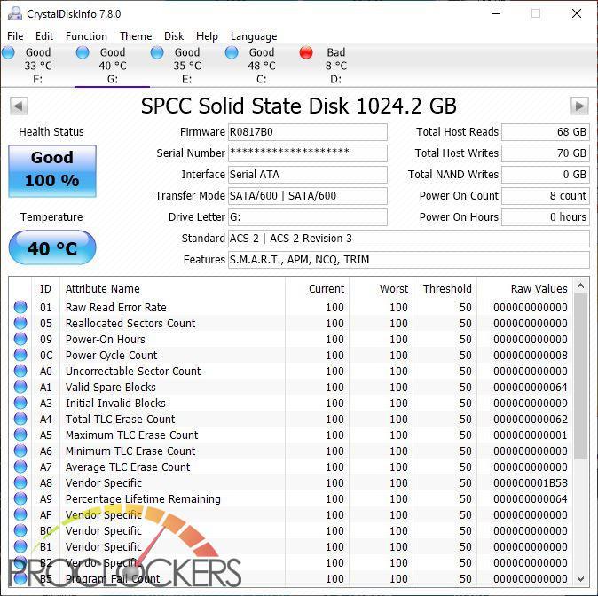Click the Transfer Mode SATA/600 field
This screenshot has height=596, width=598.
pyautogui.click(x=307, y=196)
